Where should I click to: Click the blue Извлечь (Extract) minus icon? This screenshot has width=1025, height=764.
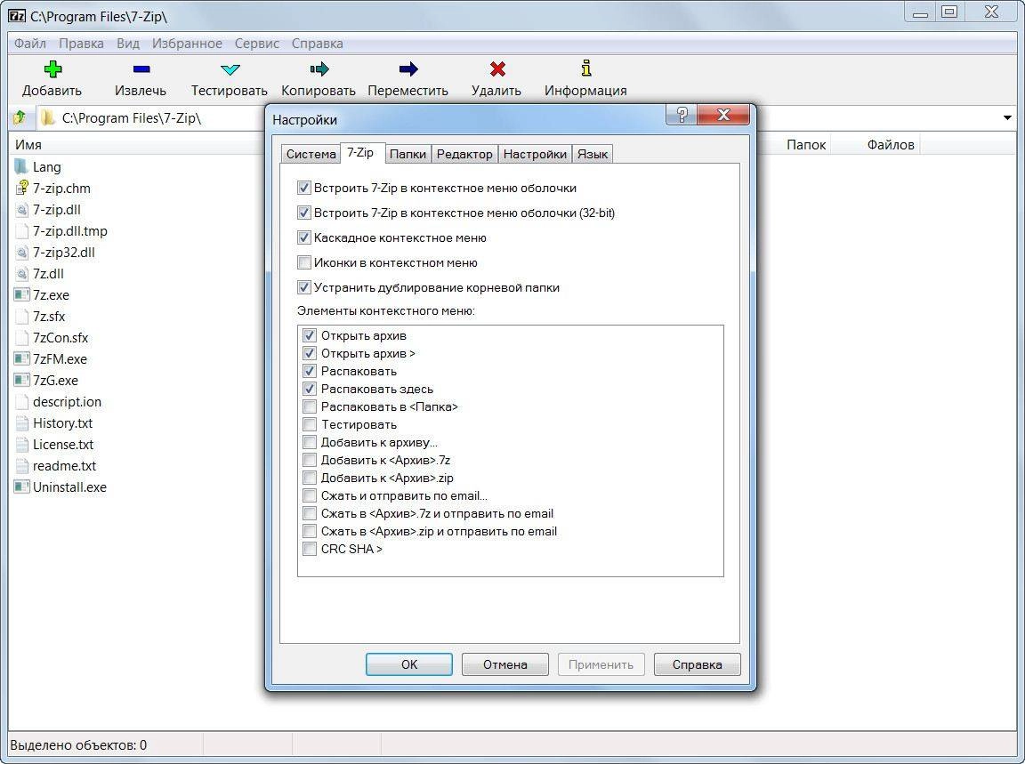pyautogui.click(x=141, y=69)
